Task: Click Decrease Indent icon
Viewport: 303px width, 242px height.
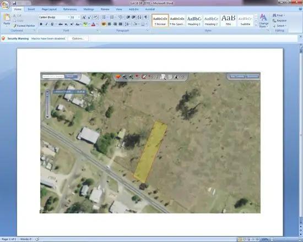Action: [128, 18]
